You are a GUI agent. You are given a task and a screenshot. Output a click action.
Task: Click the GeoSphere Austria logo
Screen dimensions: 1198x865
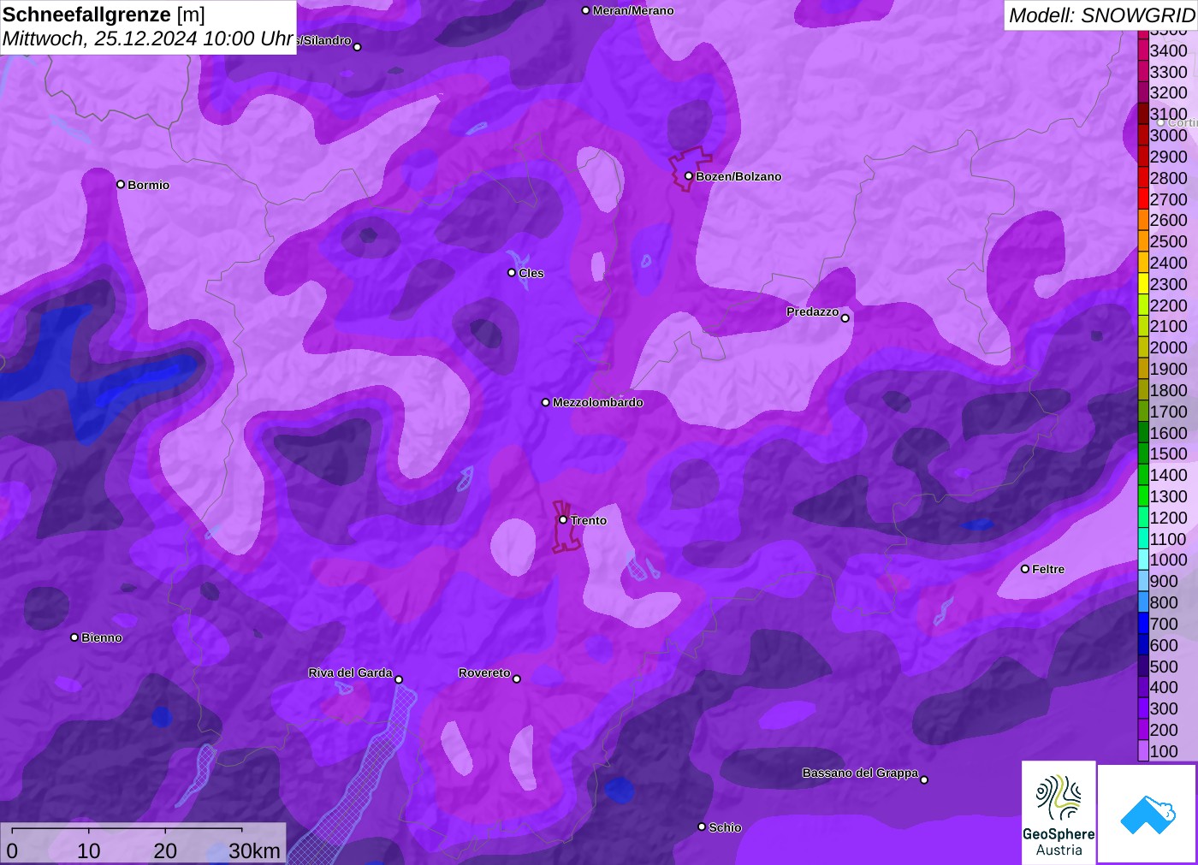[1059, 812]
